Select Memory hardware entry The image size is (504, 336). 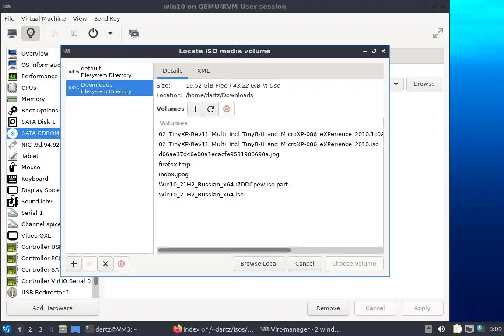(33, 99)
